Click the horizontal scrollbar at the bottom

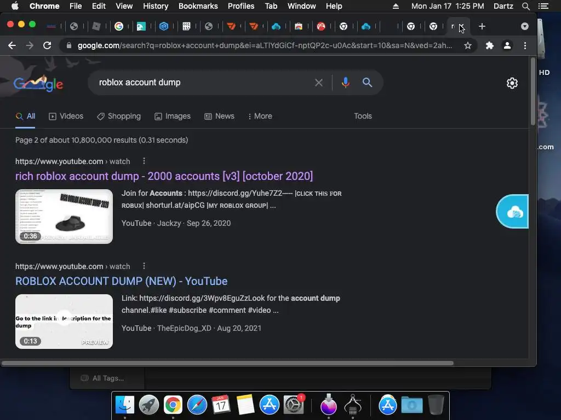click(x=227, y=363)
